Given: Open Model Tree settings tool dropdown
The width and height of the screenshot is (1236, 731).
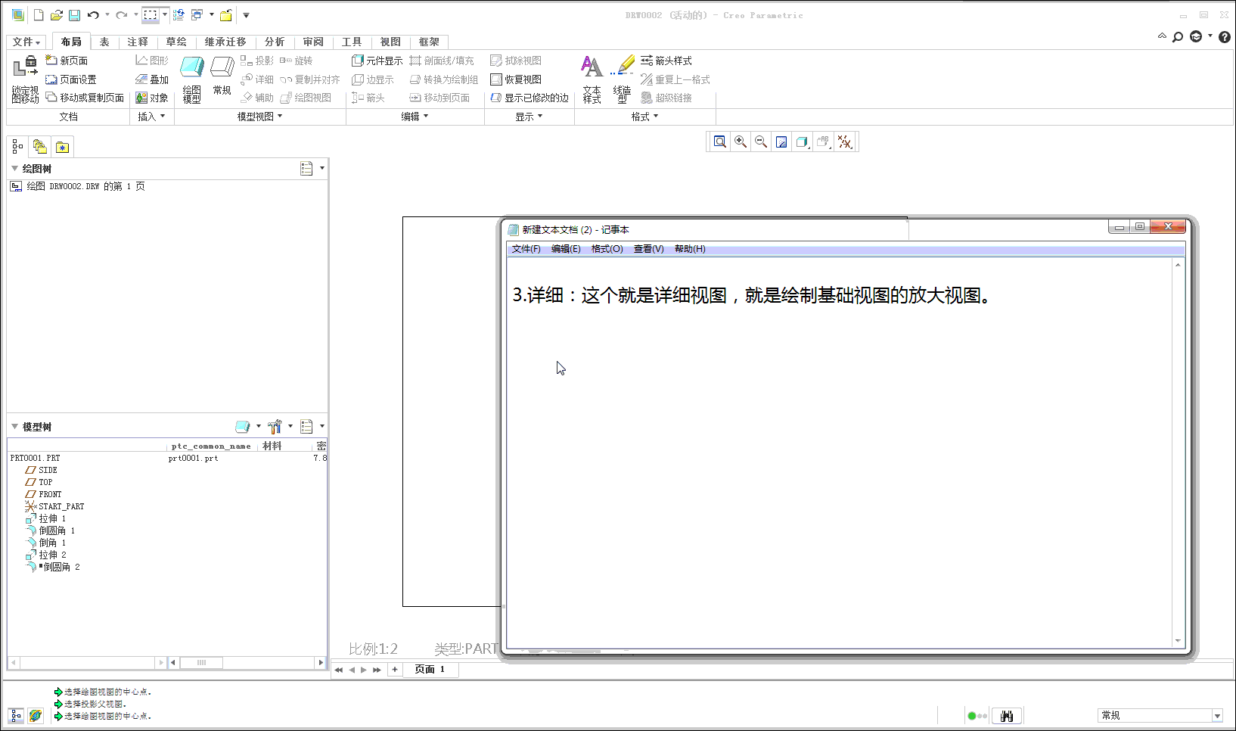Looking at the screenshot, I should [278, 427].
